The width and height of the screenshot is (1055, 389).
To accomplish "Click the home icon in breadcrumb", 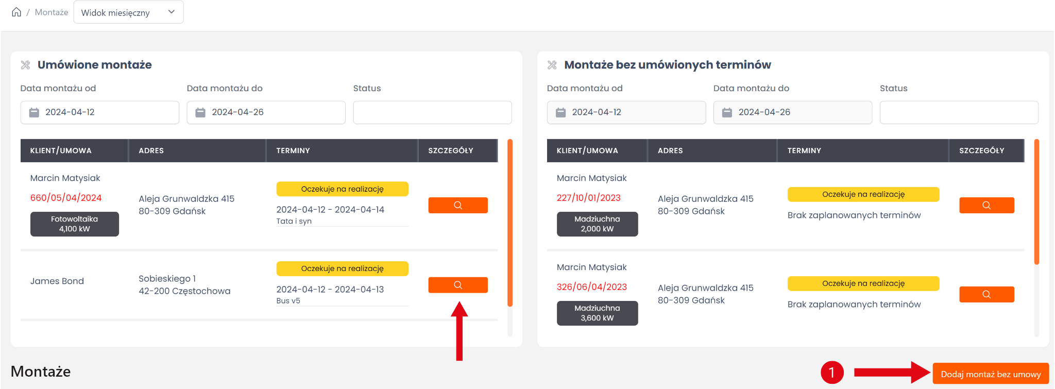I will pos(16,12).
